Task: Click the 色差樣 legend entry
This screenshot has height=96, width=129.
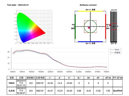Action: [115, 53]
